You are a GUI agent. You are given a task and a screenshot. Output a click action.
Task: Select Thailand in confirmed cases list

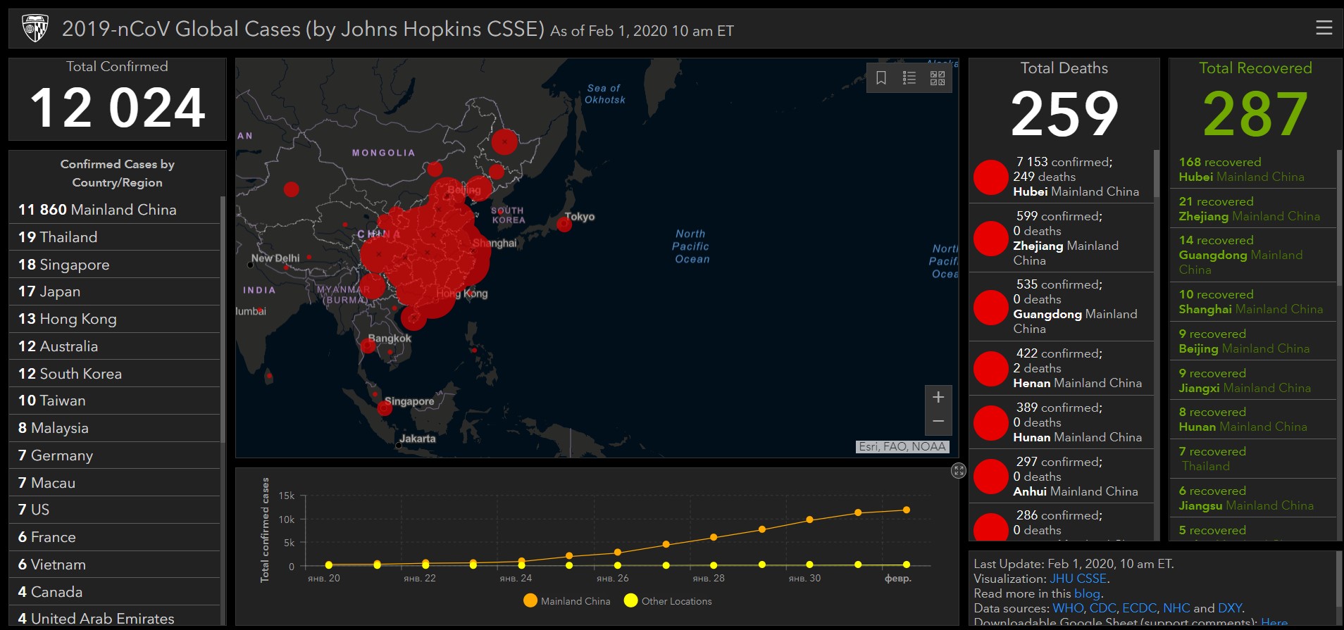[x=58, y=237]
